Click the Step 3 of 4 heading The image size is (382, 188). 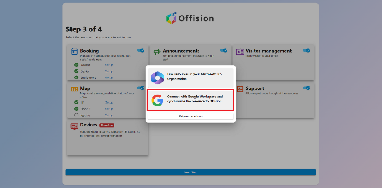click(x=84, y=29)
